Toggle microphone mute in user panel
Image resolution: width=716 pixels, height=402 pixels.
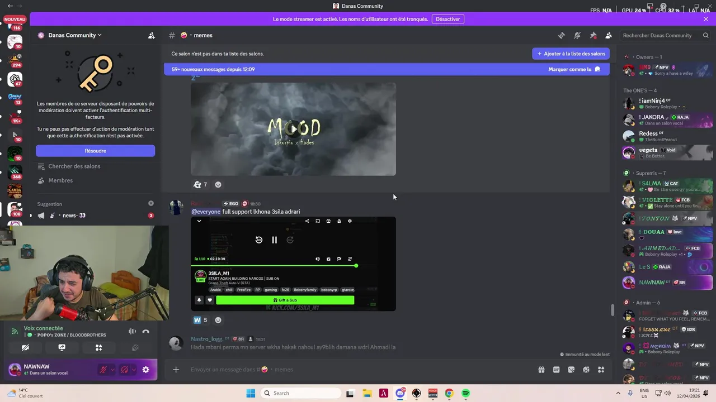[103, 370]
